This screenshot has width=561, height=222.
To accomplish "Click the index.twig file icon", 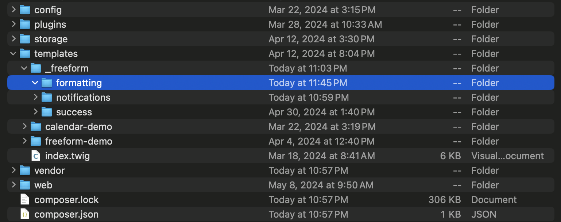I will (x=35, y=156).
